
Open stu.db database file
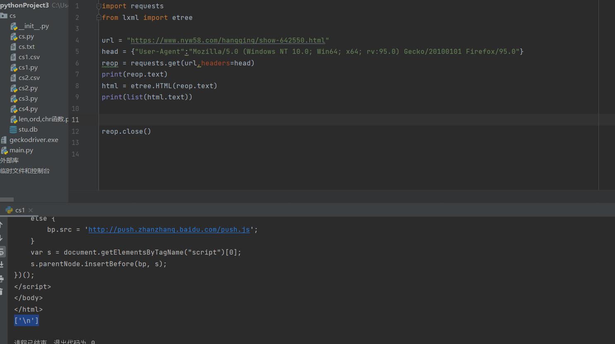tap(28, 130)
